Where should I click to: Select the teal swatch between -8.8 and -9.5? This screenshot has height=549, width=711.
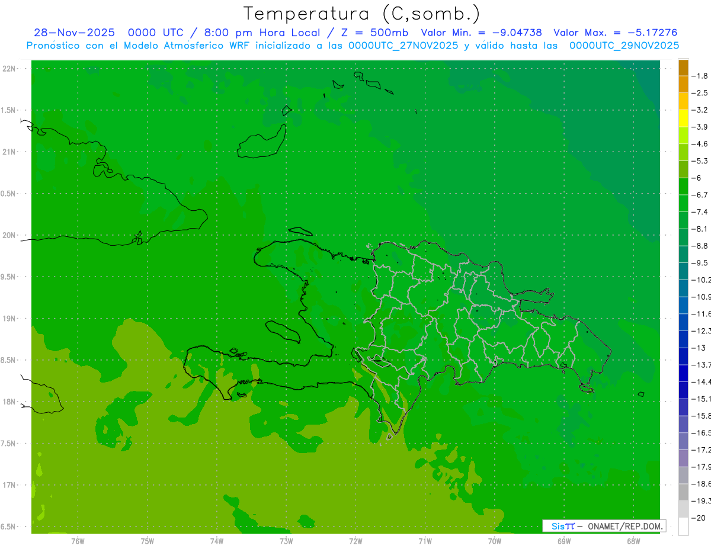coord(683,255)
